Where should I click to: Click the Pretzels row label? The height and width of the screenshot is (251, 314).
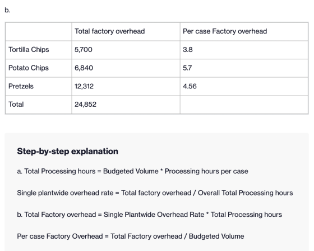tap(21, 86)
